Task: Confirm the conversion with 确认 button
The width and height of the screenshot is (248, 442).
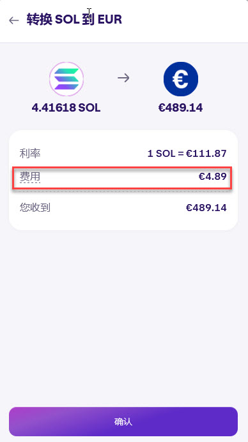Action: (x=123, y=422)
